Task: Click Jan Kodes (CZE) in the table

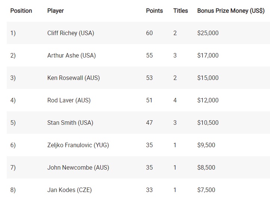Action: (x=70, y=190)
